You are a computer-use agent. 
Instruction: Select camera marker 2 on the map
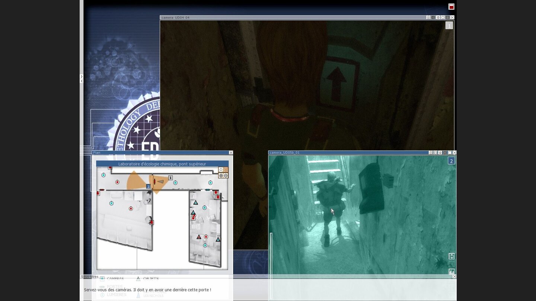pyautogui.click(x=148, y=186)
